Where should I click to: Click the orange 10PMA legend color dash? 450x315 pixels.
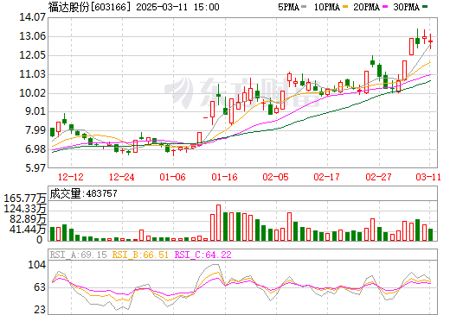coord(345,7)
